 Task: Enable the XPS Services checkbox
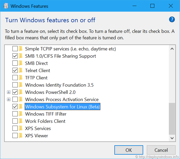(15, 128)
